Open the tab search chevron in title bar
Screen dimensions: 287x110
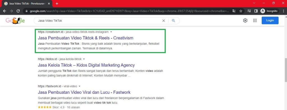(254, 3)
